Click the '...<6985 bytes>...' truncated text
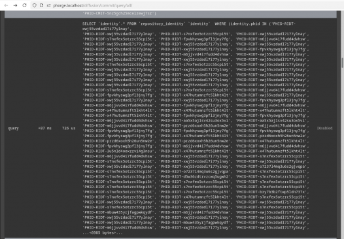 103,232
